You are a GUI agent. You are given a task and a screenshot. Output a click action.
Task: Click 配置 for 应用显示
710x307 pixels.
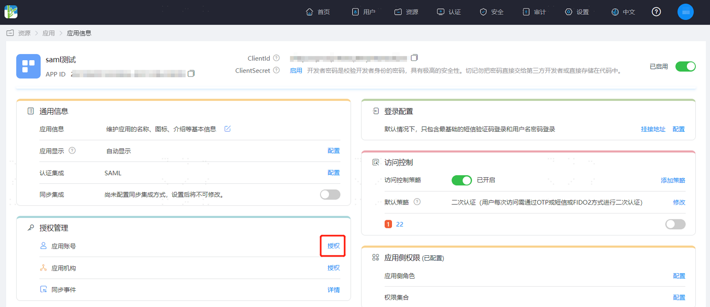click(334, 151)
